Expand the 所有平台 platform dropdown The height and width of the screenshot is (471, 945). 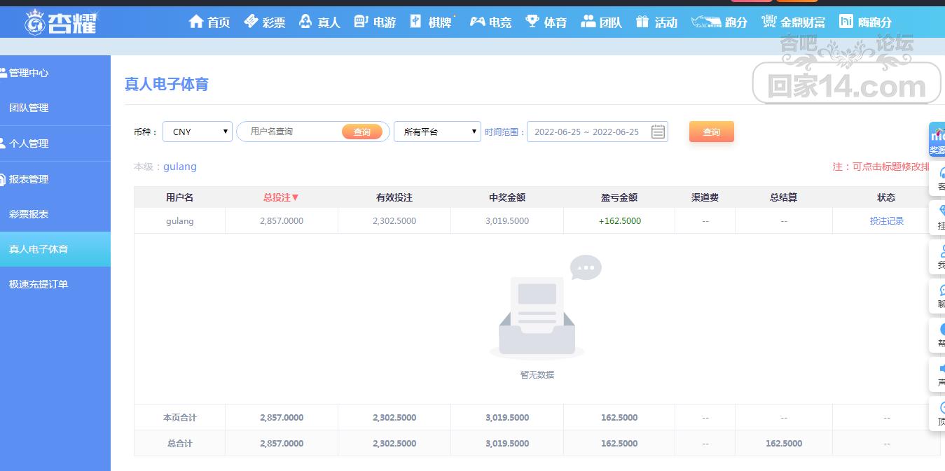[x=437, y=132]
